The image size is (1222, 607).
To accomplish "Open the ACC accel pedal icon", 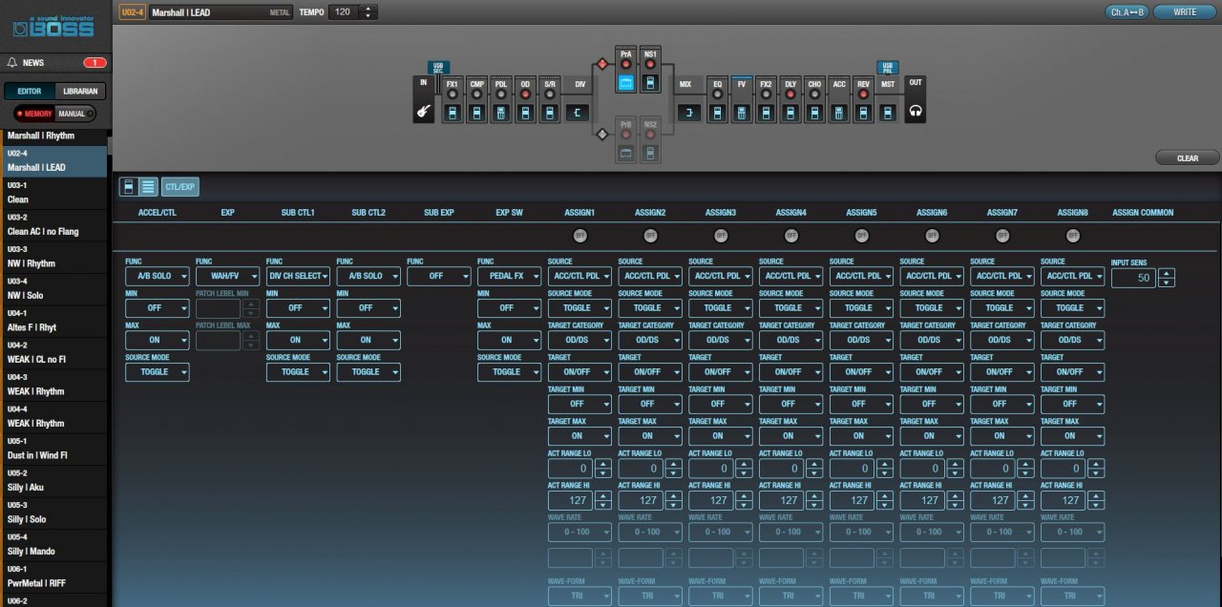I will coord(839,114).
